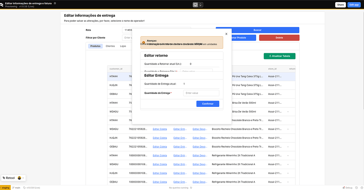Open the main branch selector
Image resolution: width=364 pixels, height=190 pixels.
pos(16,188)
